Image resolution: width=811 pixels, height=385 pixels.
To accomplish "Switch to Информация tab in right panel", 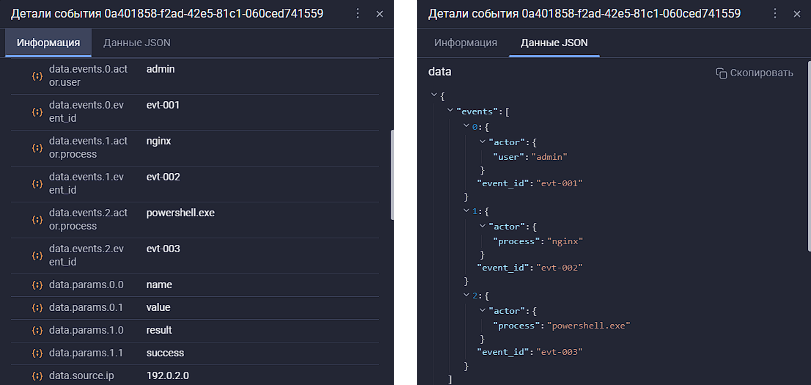I will click(465, 43).
